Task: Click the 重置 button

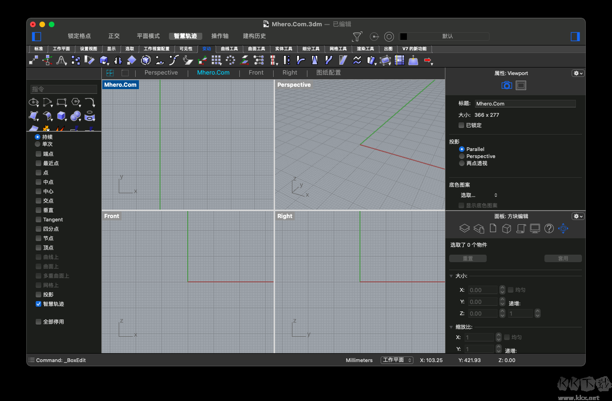Action: point(468,258)
